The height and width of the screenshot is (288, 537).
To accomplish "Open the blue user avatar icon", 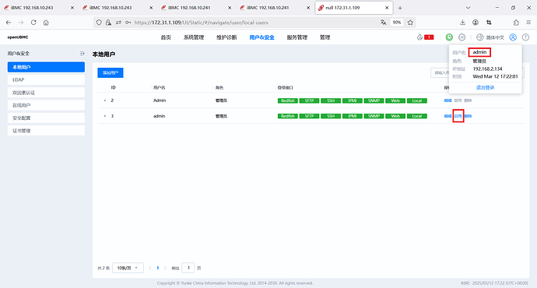I will pyautogui.click(x=513, y=37).
